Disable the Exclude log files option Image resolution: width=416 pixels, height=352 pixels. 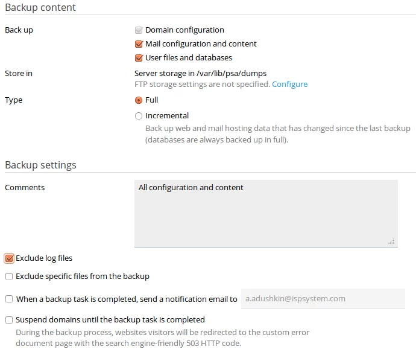pos(9,258)
